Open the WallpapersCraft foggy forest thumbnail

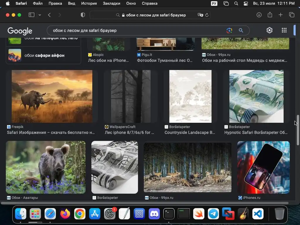pos(131,96)
